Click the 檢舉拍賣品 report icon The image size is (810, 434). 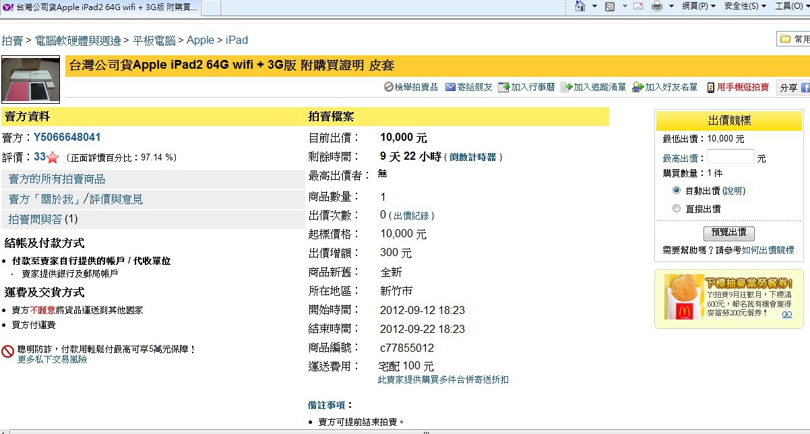(389, 87)
